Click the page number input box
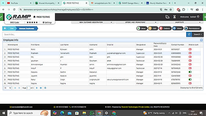The width and height of the screenshot is (206, 116). click(28, 88)
